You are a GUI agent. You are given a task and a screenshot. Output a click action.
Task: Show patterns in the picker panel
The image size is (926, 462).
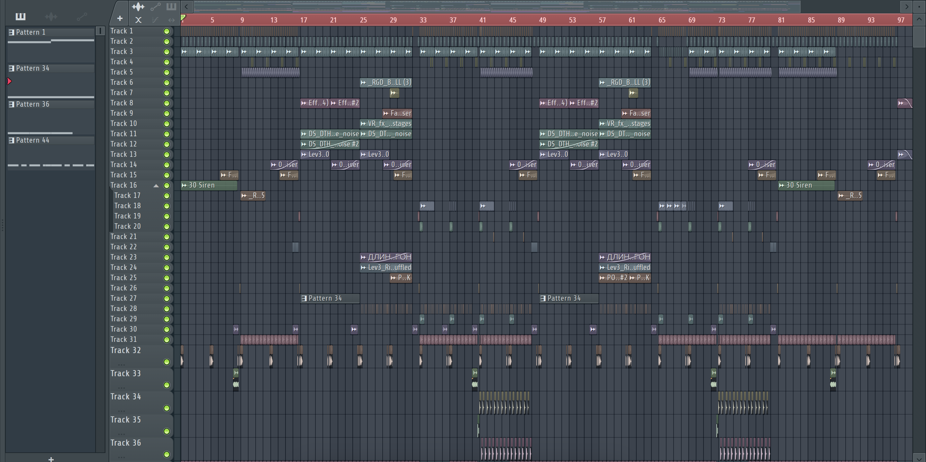[21, 16]
